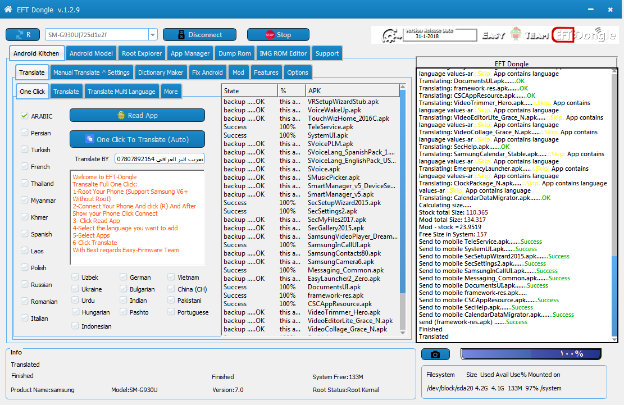The image size is (624, 405).
Task: Select the SecSettings2.apk row
Action: pyautogui.click(x=311, y=211)
